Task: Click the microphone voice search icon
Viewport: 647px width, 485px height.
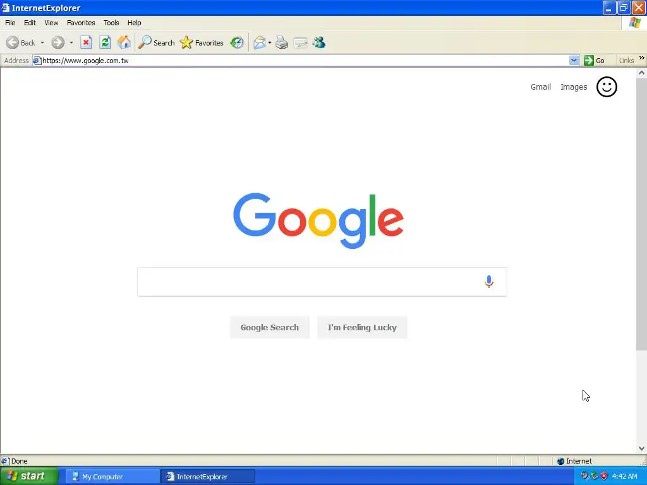Action: point(489,282)
